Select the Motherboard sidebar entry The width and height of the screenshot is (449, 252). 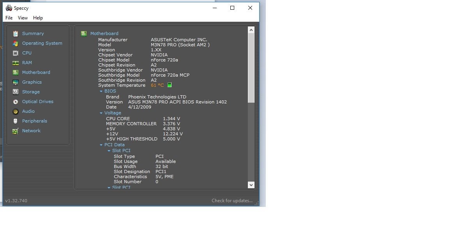pos(36,72)
